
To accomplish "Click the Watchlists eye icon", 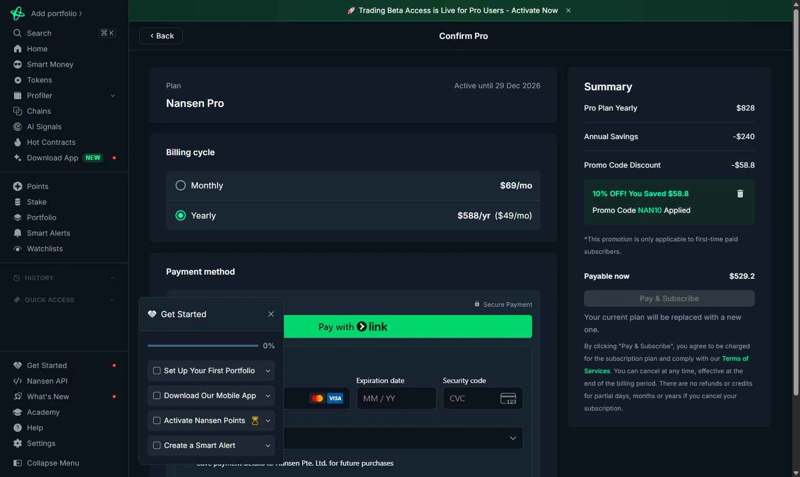I will [x=18, y=249].
